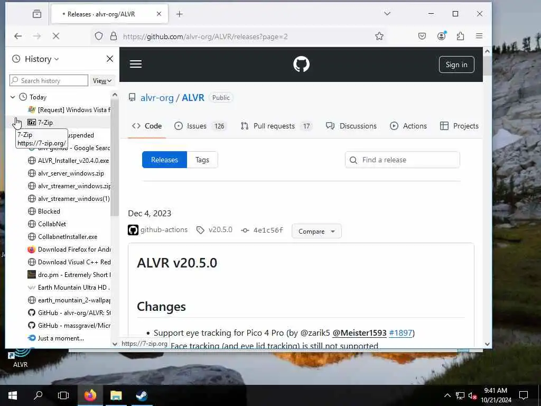Open the sidebar View dropdown
This screenshot has width=541, height=406.
point(102,81)
